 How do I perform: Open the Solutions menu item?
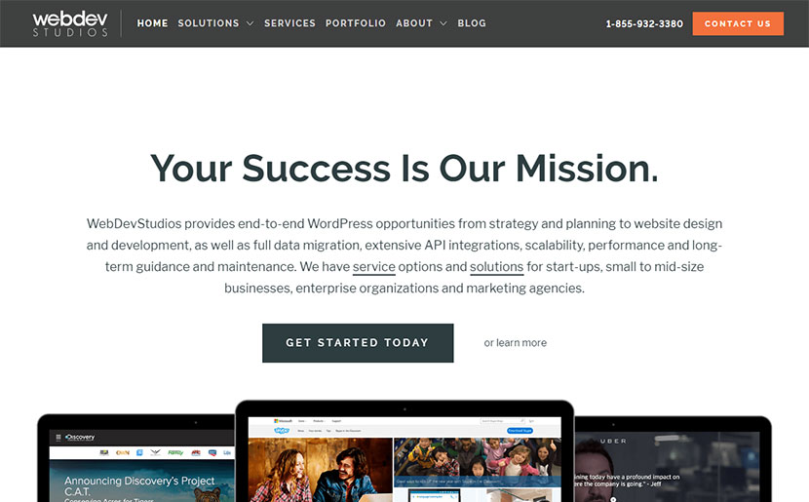pyautogui.click(x=209, y=23)
